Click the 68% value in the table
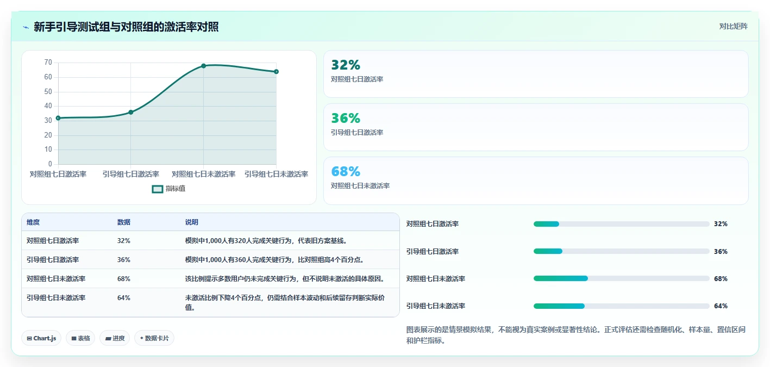 point(124,279)
